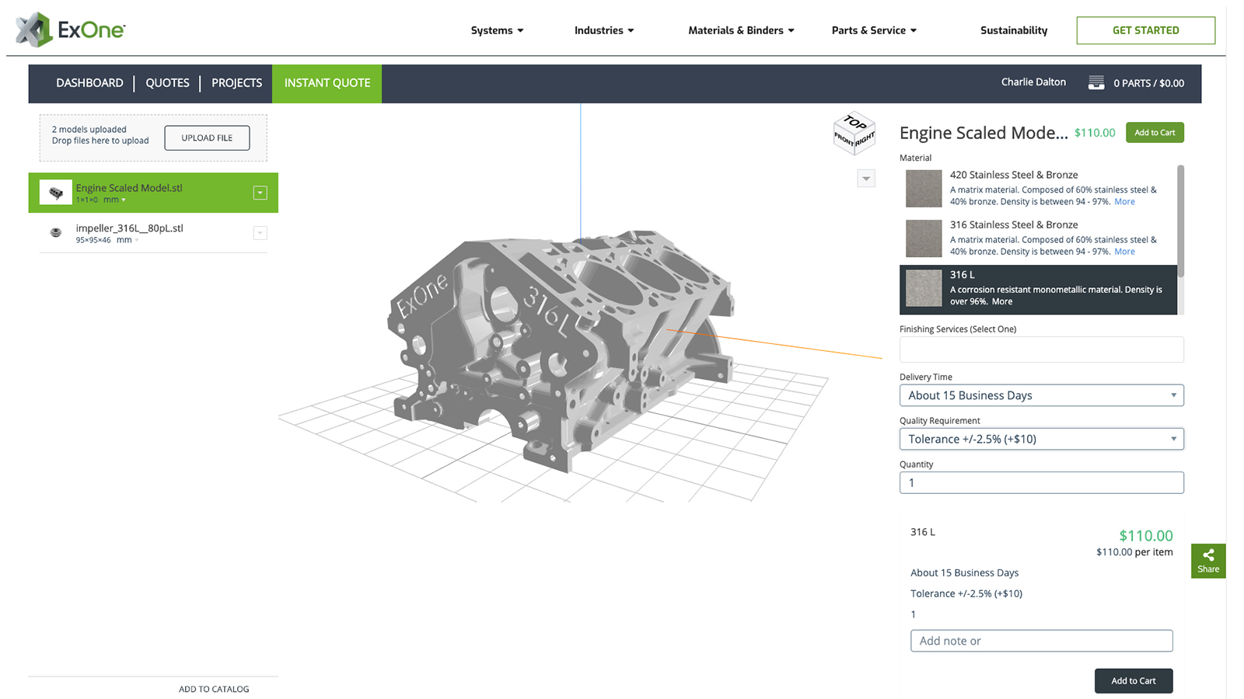Click the impeller file thumbnail icon
Screen dimensions: 1244x699
(56, 232)
